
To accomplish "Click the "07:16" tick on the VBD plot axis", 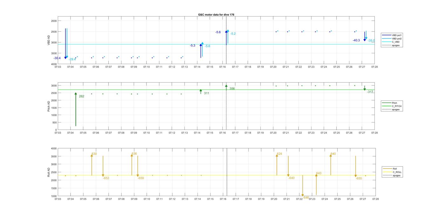I will (x=222, y=67).
